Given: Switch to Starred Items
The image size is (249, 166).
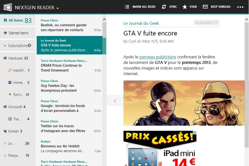Looking at the screenshot, I should (x=18, y=33).
